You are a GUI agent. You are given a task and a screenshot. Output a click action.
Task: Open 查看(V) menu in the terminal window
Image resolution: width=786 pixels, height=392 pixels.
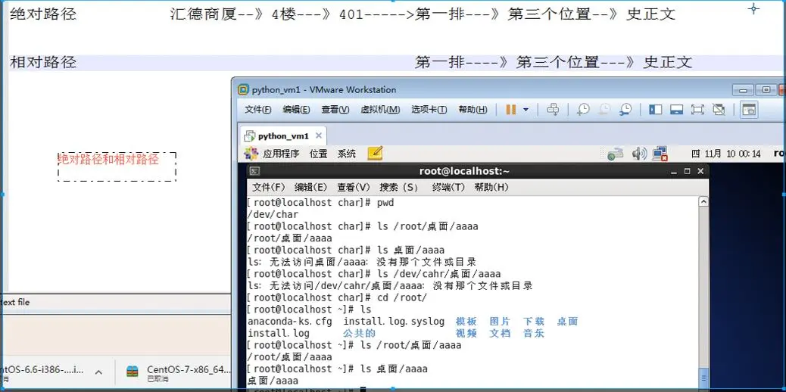pyautogui.click(x=354, y=187)
